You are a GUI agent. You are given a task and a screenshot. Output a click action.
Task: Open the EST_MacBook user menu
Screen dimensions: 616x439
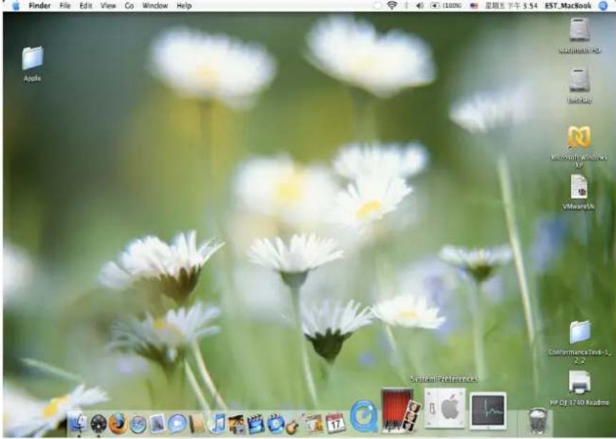(x=568, y=6)
